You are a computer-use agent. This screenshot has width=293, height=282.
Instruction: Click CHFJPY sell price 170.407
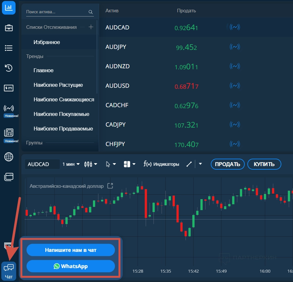186,144
